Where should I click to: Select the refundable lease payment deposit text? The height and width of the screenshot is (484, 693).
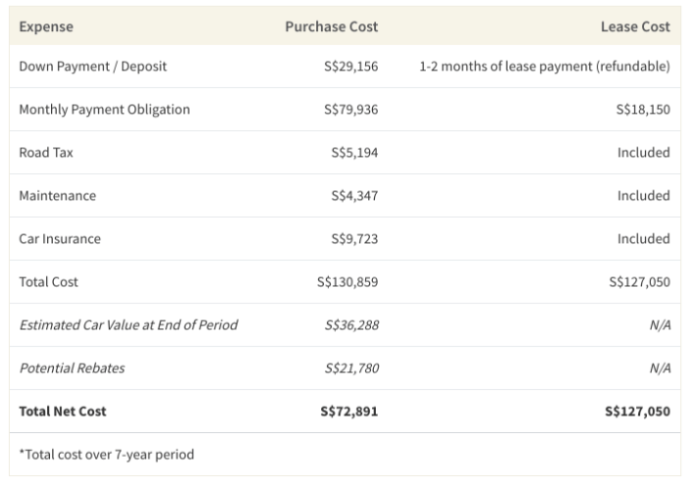tap(544, 67)
